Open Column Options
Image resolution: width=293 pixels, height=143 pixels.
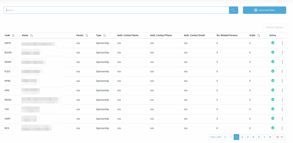click(x=274, y=27)
